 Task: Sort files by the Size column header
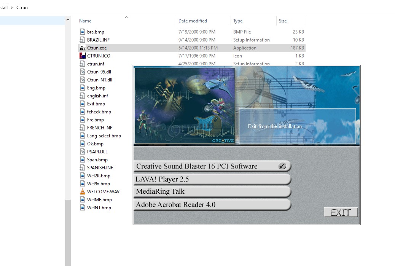[x=283, y=21]
